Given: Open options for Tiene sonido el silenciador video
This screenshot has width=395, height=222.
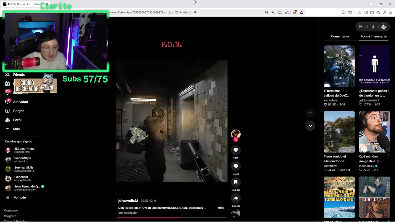Looking at the screenshot, I should coord(353,156).
